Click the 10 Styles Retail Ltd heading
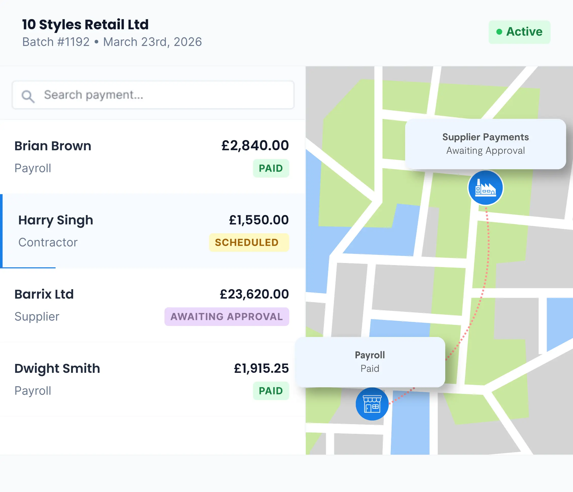 [x=85, y=24]
